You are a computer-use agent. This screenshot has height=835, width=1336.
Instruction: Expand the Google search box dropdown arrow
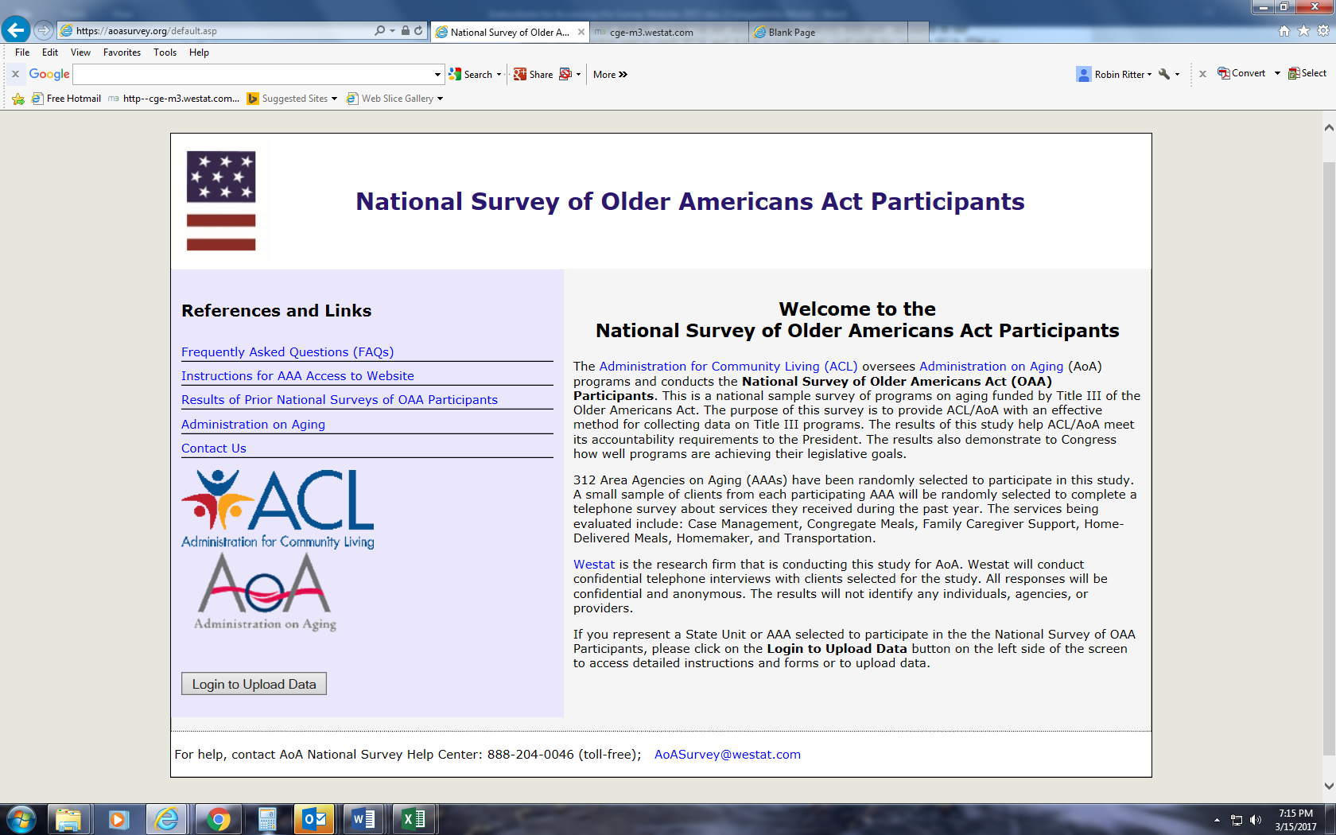point(437,74)
